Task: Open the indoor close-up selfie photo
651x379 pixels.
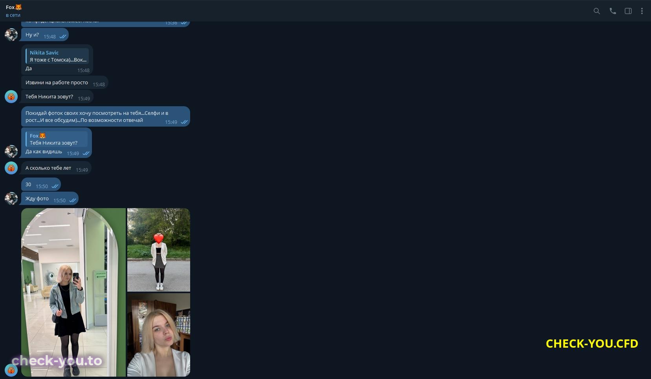Action: [159, 335]
